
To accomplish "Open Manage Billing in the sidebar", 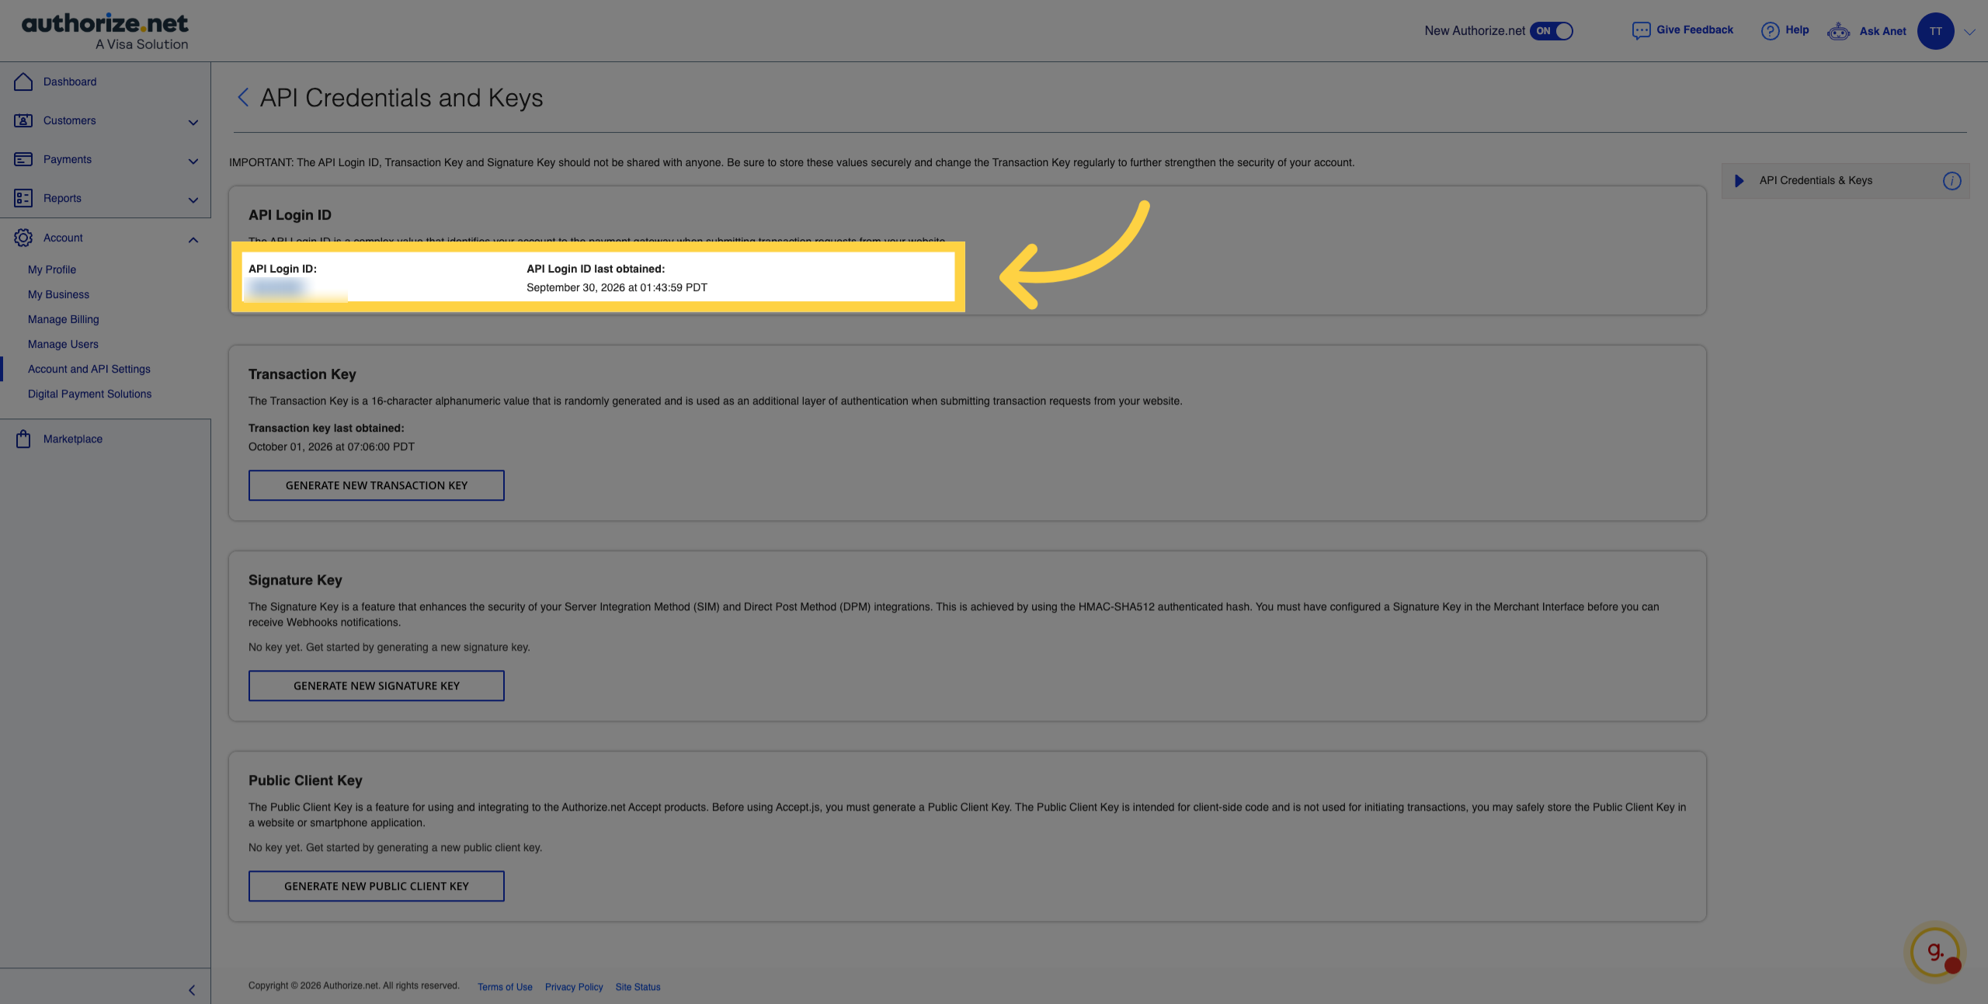I will pos(64,319).
